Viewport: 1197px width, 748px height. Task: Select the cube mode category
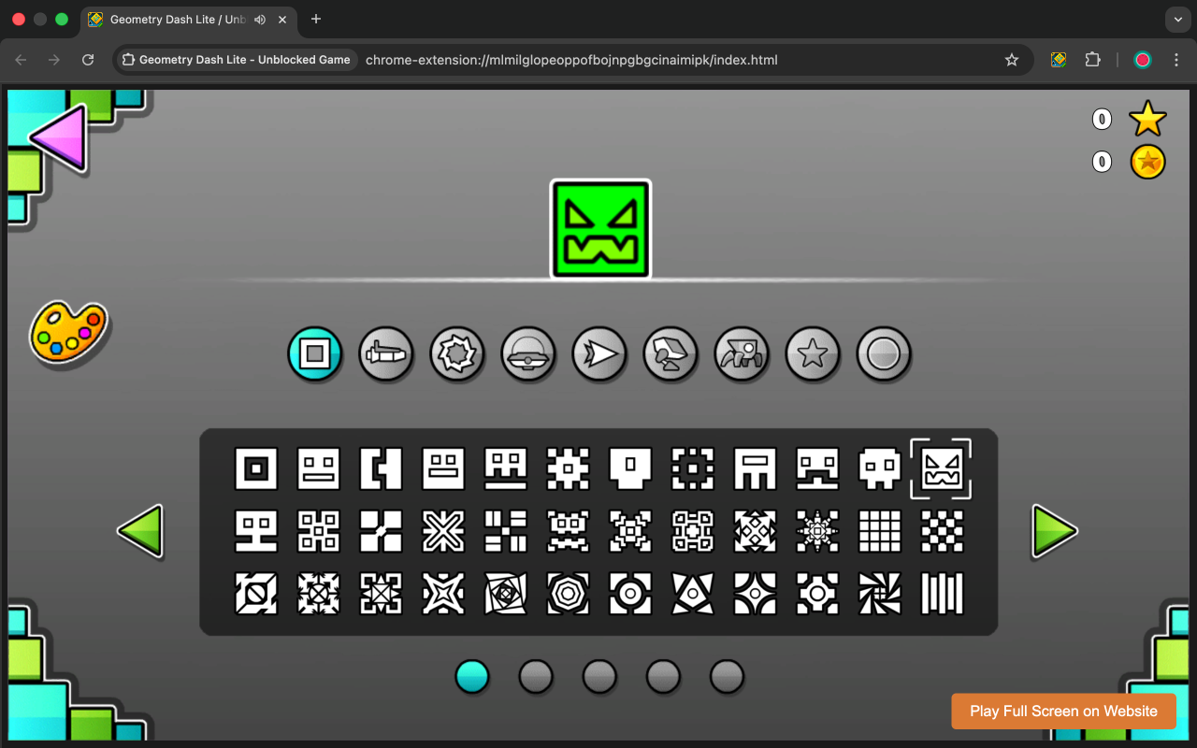[315, 354]
